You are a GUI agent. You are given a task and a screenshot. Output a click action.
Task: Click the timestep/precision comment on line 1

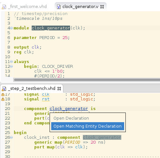tap(41, 14)
